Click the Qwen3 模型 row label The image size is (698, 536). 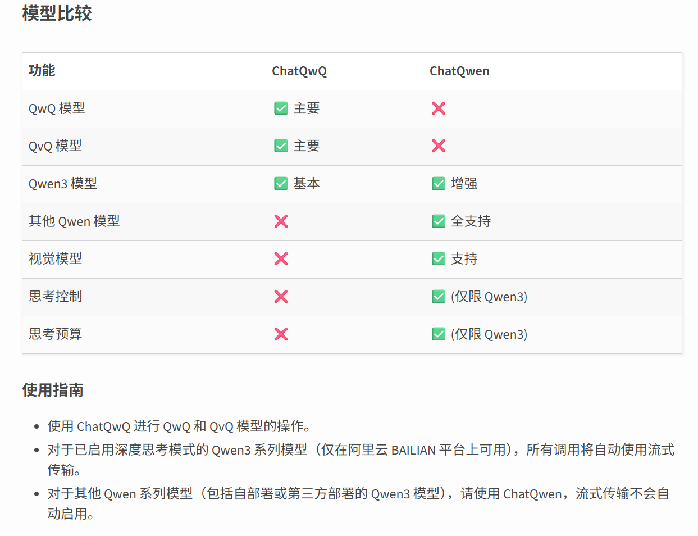(63, 184)
